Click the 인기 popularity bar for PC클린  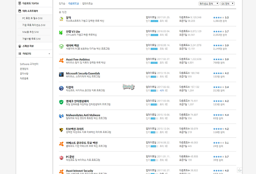point(154,160)
